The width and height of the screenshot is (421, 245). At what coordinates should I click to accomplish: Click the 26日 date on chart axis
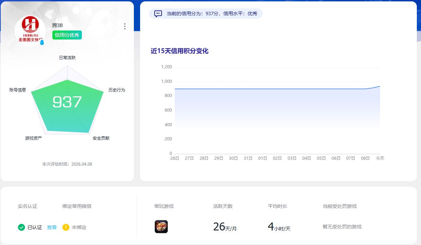pos(175,158)
